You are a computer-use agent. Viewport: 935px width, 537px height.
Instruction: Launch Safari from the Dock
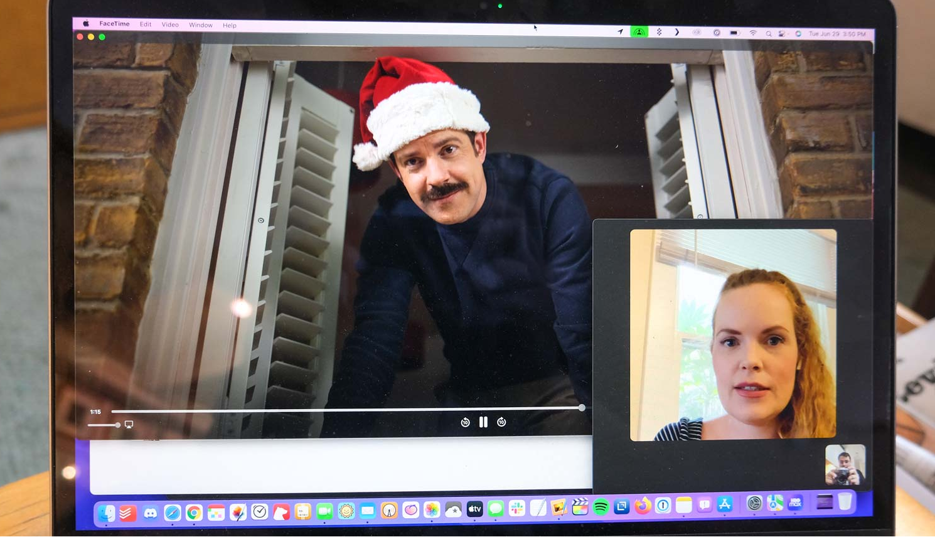coord(172,513)
